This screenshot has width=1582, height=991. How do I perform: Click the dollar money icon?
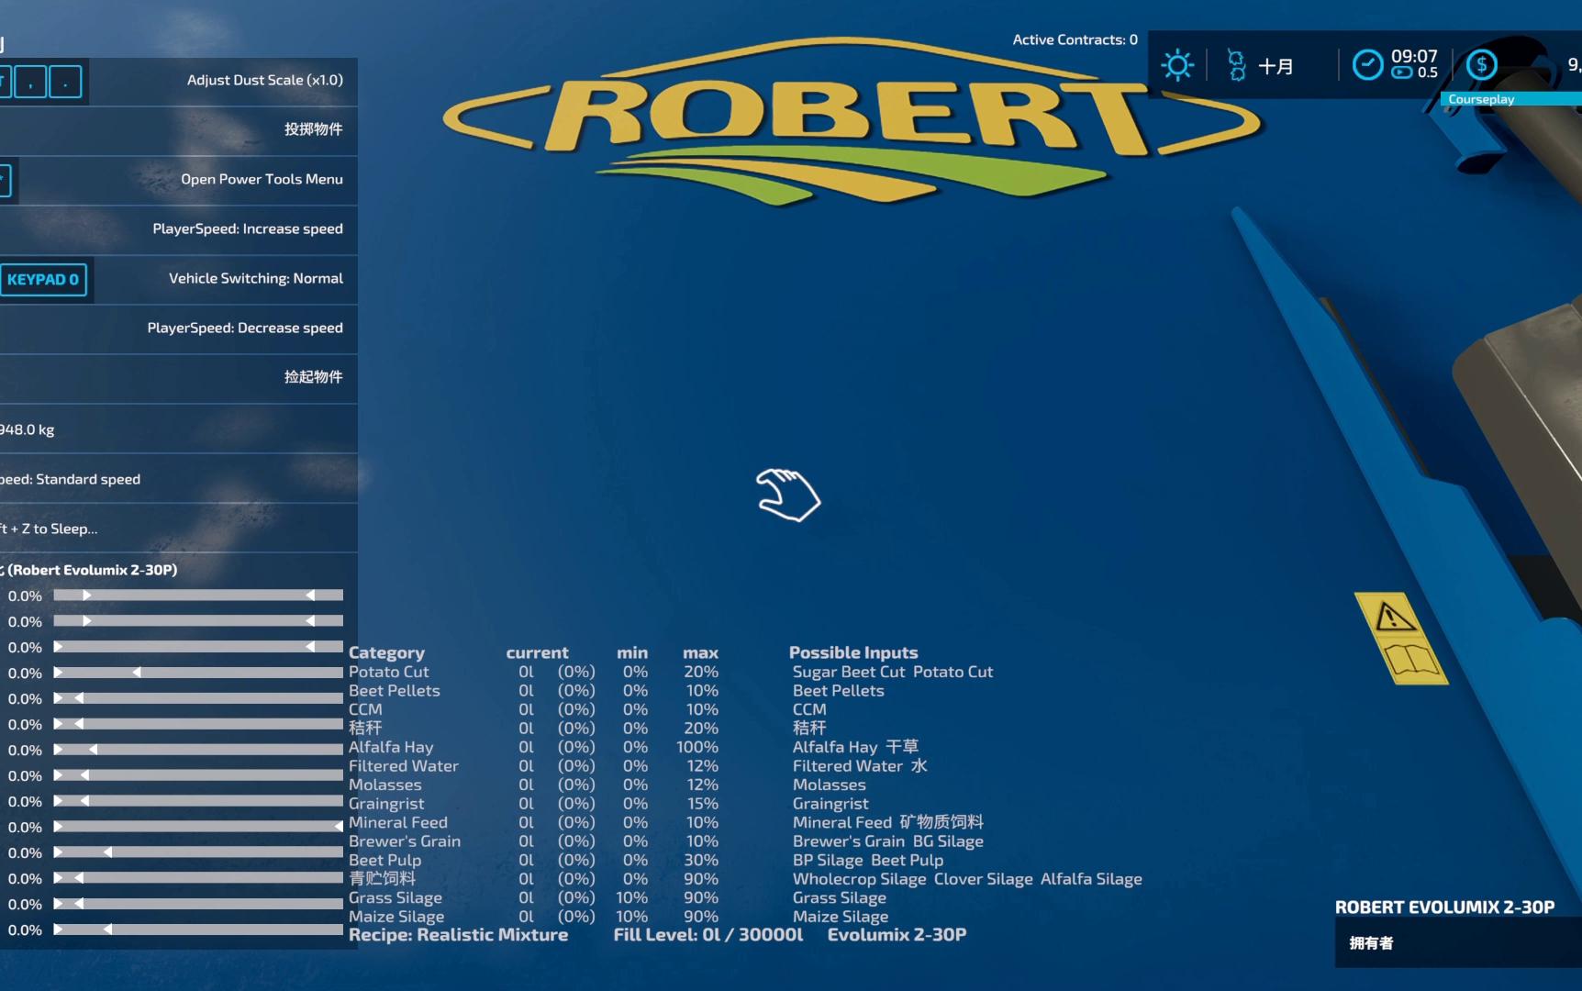coord(1481,65)
